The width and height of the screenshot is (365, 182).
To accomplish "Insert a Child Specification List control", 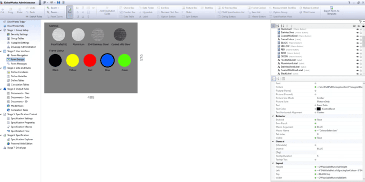I will (231, 12).
